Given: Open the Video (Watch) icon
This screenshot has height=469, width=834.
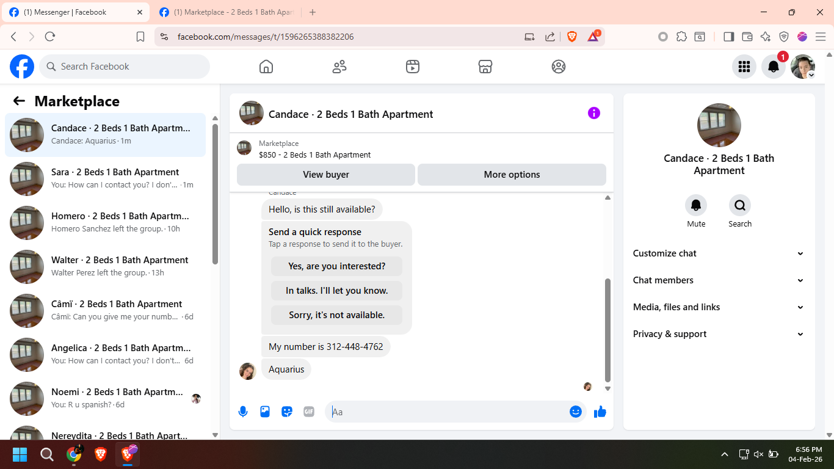Looking at the screenshot, I should [413, 67].
